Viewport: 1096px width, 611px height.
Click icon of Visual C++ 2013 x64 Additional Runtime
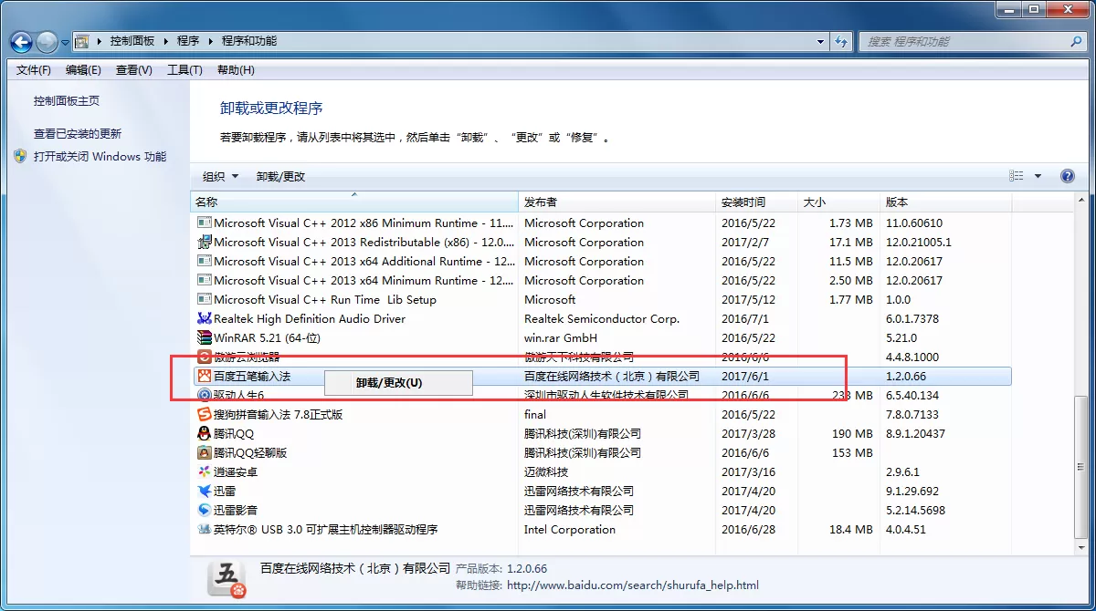coord(205,262)
